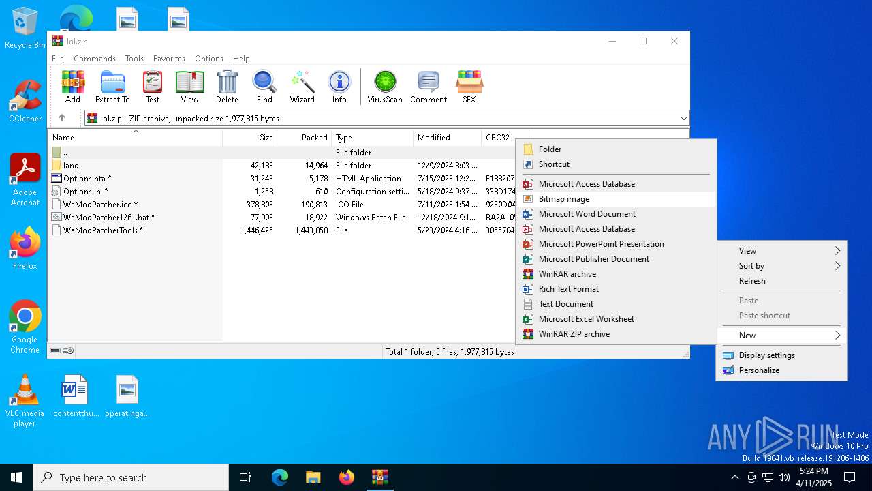Expand the archive path dropdown

683,118
